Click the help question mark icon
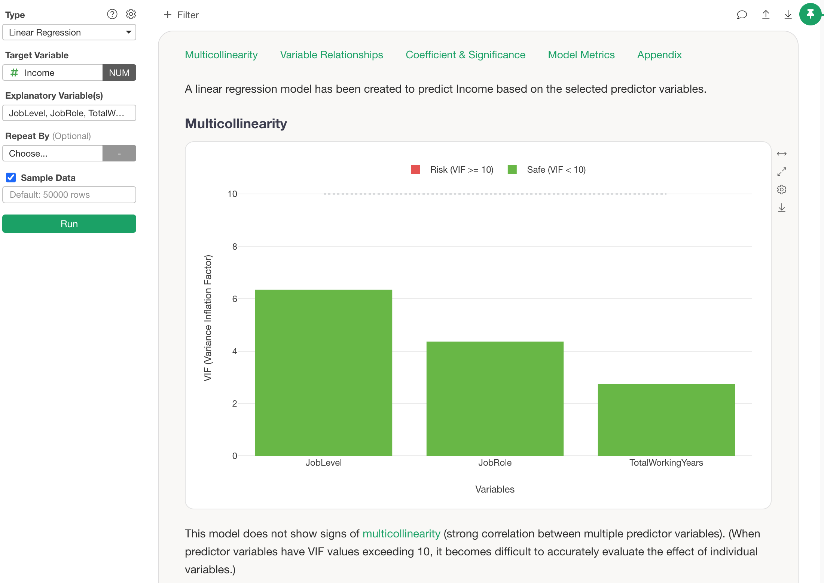Image resolution: width=824 pixels, height=583 pixels. [x=112, y=14]
